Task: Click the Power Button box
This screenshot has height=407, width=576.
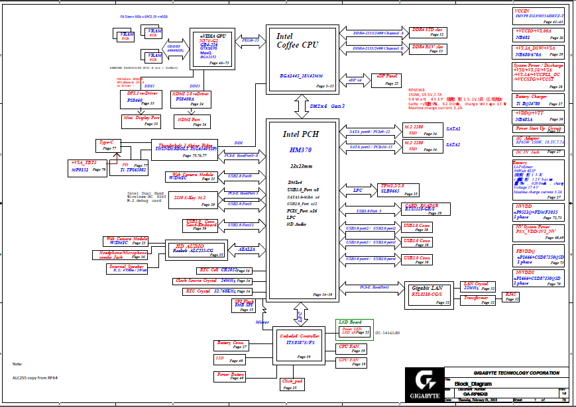Action: (x=229, y=376)
